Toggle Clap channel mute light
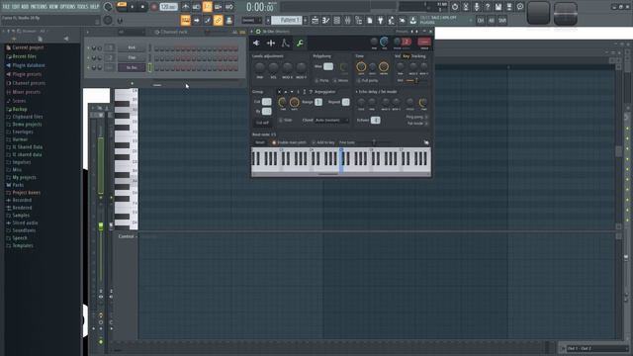 88,58
